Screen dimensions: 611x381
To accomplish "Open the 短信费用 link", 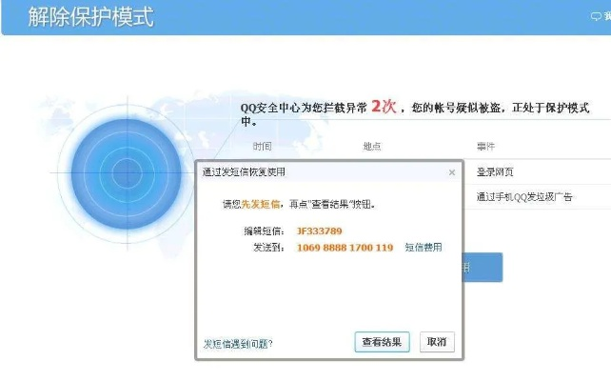I will 424,248.
